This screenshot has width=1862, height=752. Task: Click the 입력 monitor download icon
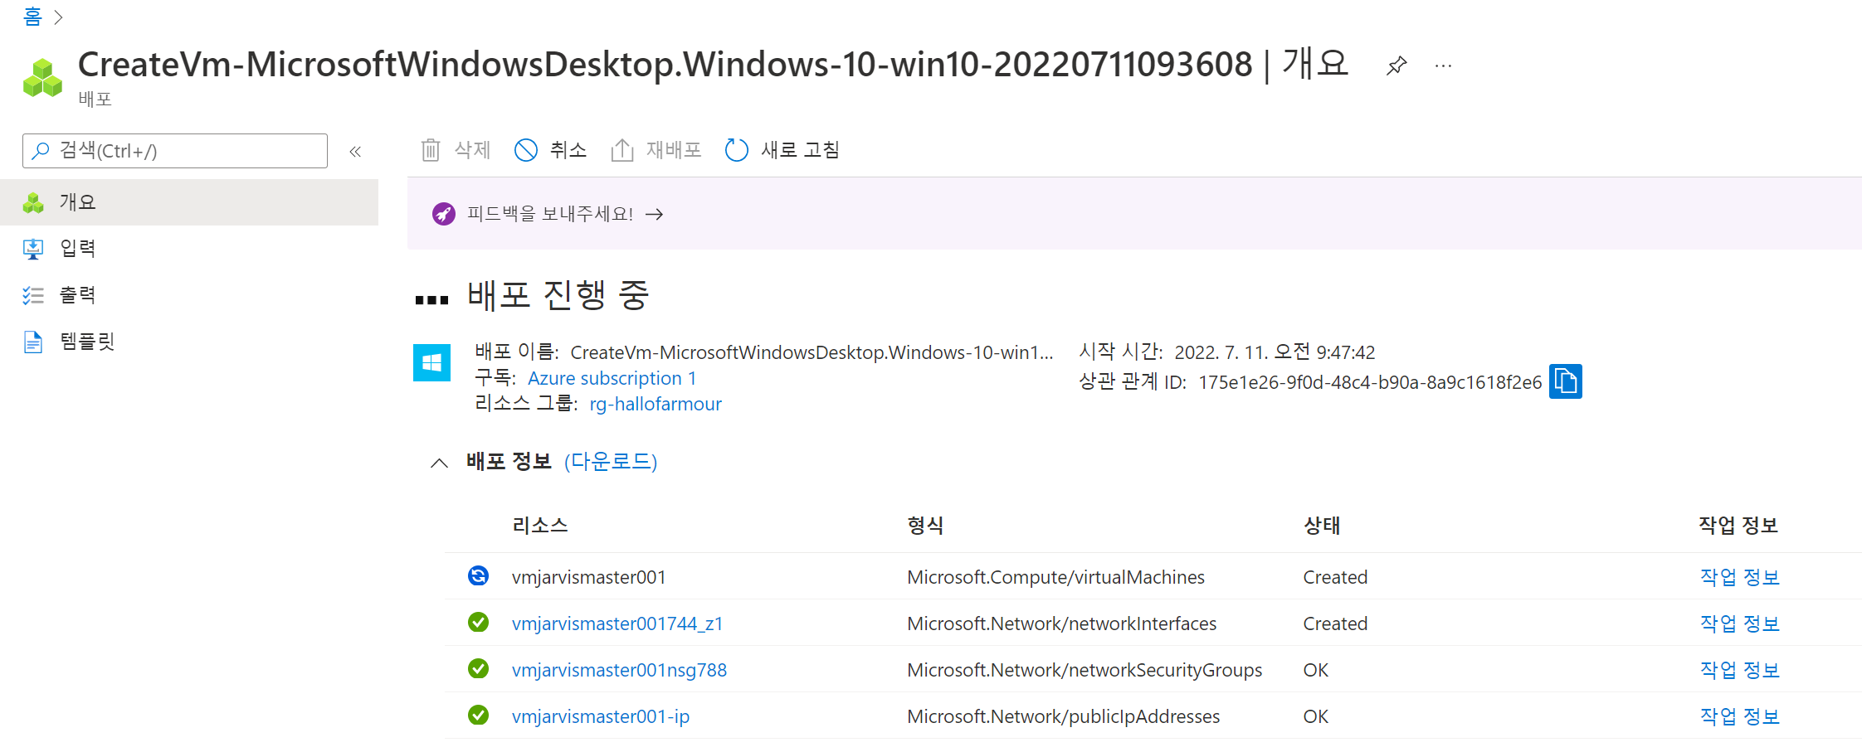pos(33,249)
